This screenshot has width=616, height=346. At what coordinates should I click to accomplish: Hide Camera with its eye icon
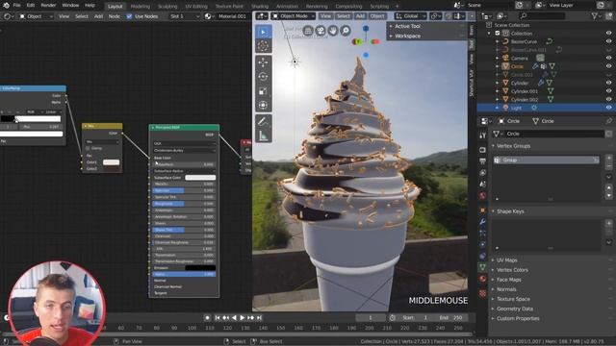click(x=609, y=58)
